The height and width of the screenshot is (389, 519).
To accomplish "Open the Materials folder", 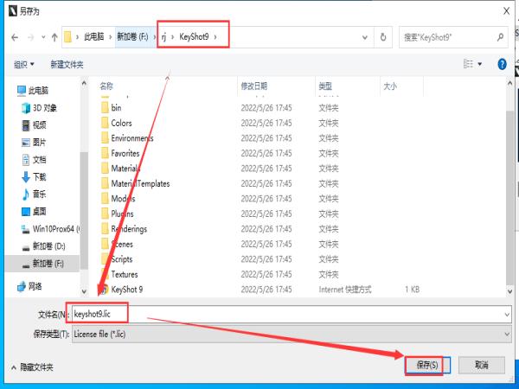I will click(x=126, y=169).
